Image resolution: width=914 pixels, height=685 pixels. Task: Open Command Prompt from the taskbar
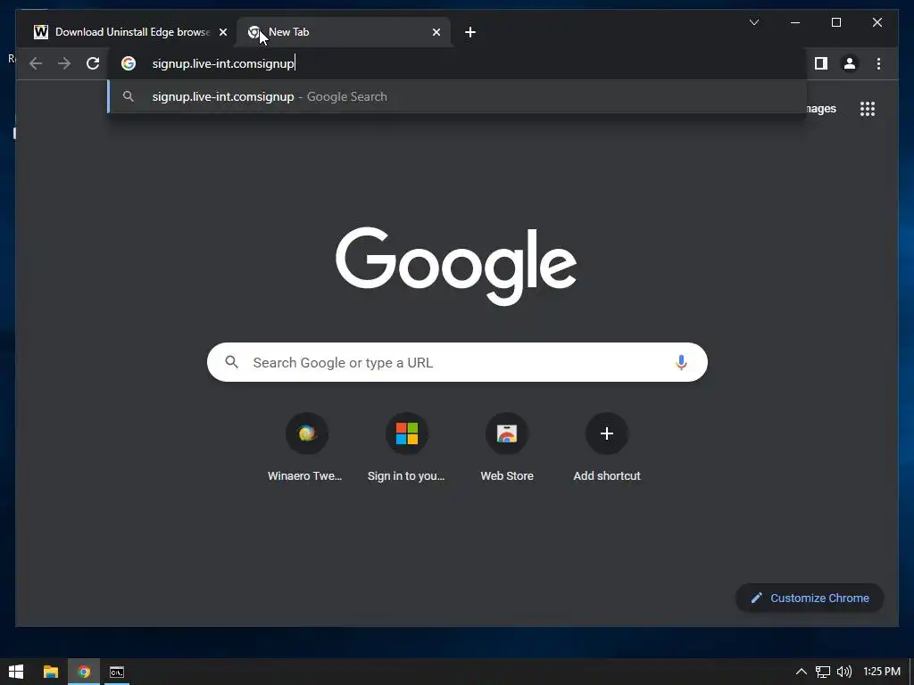[117, 672]
